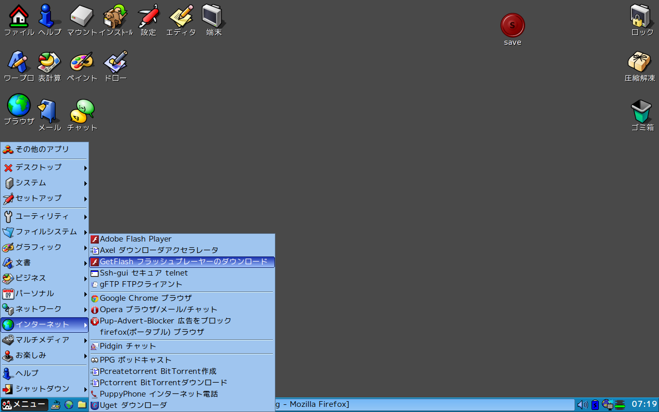The height and width of the screenshot is (412, 659).
Task: Launch gFTP FTPクライアント
Action: coord(182,284)
